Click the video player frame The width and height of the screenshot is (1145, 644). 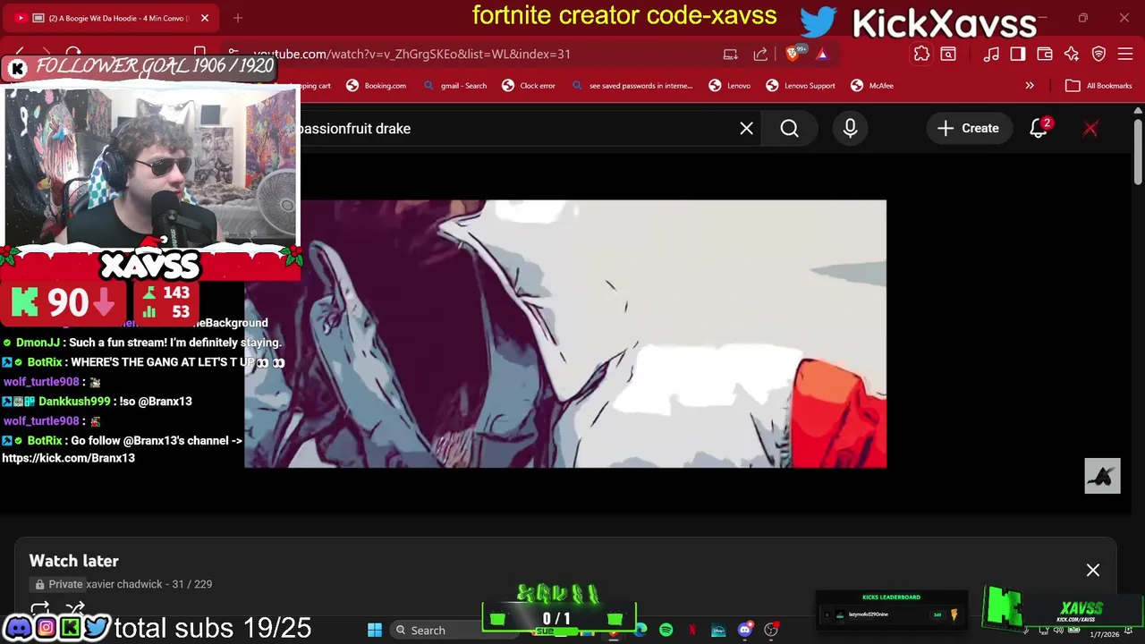click(565, 334)
